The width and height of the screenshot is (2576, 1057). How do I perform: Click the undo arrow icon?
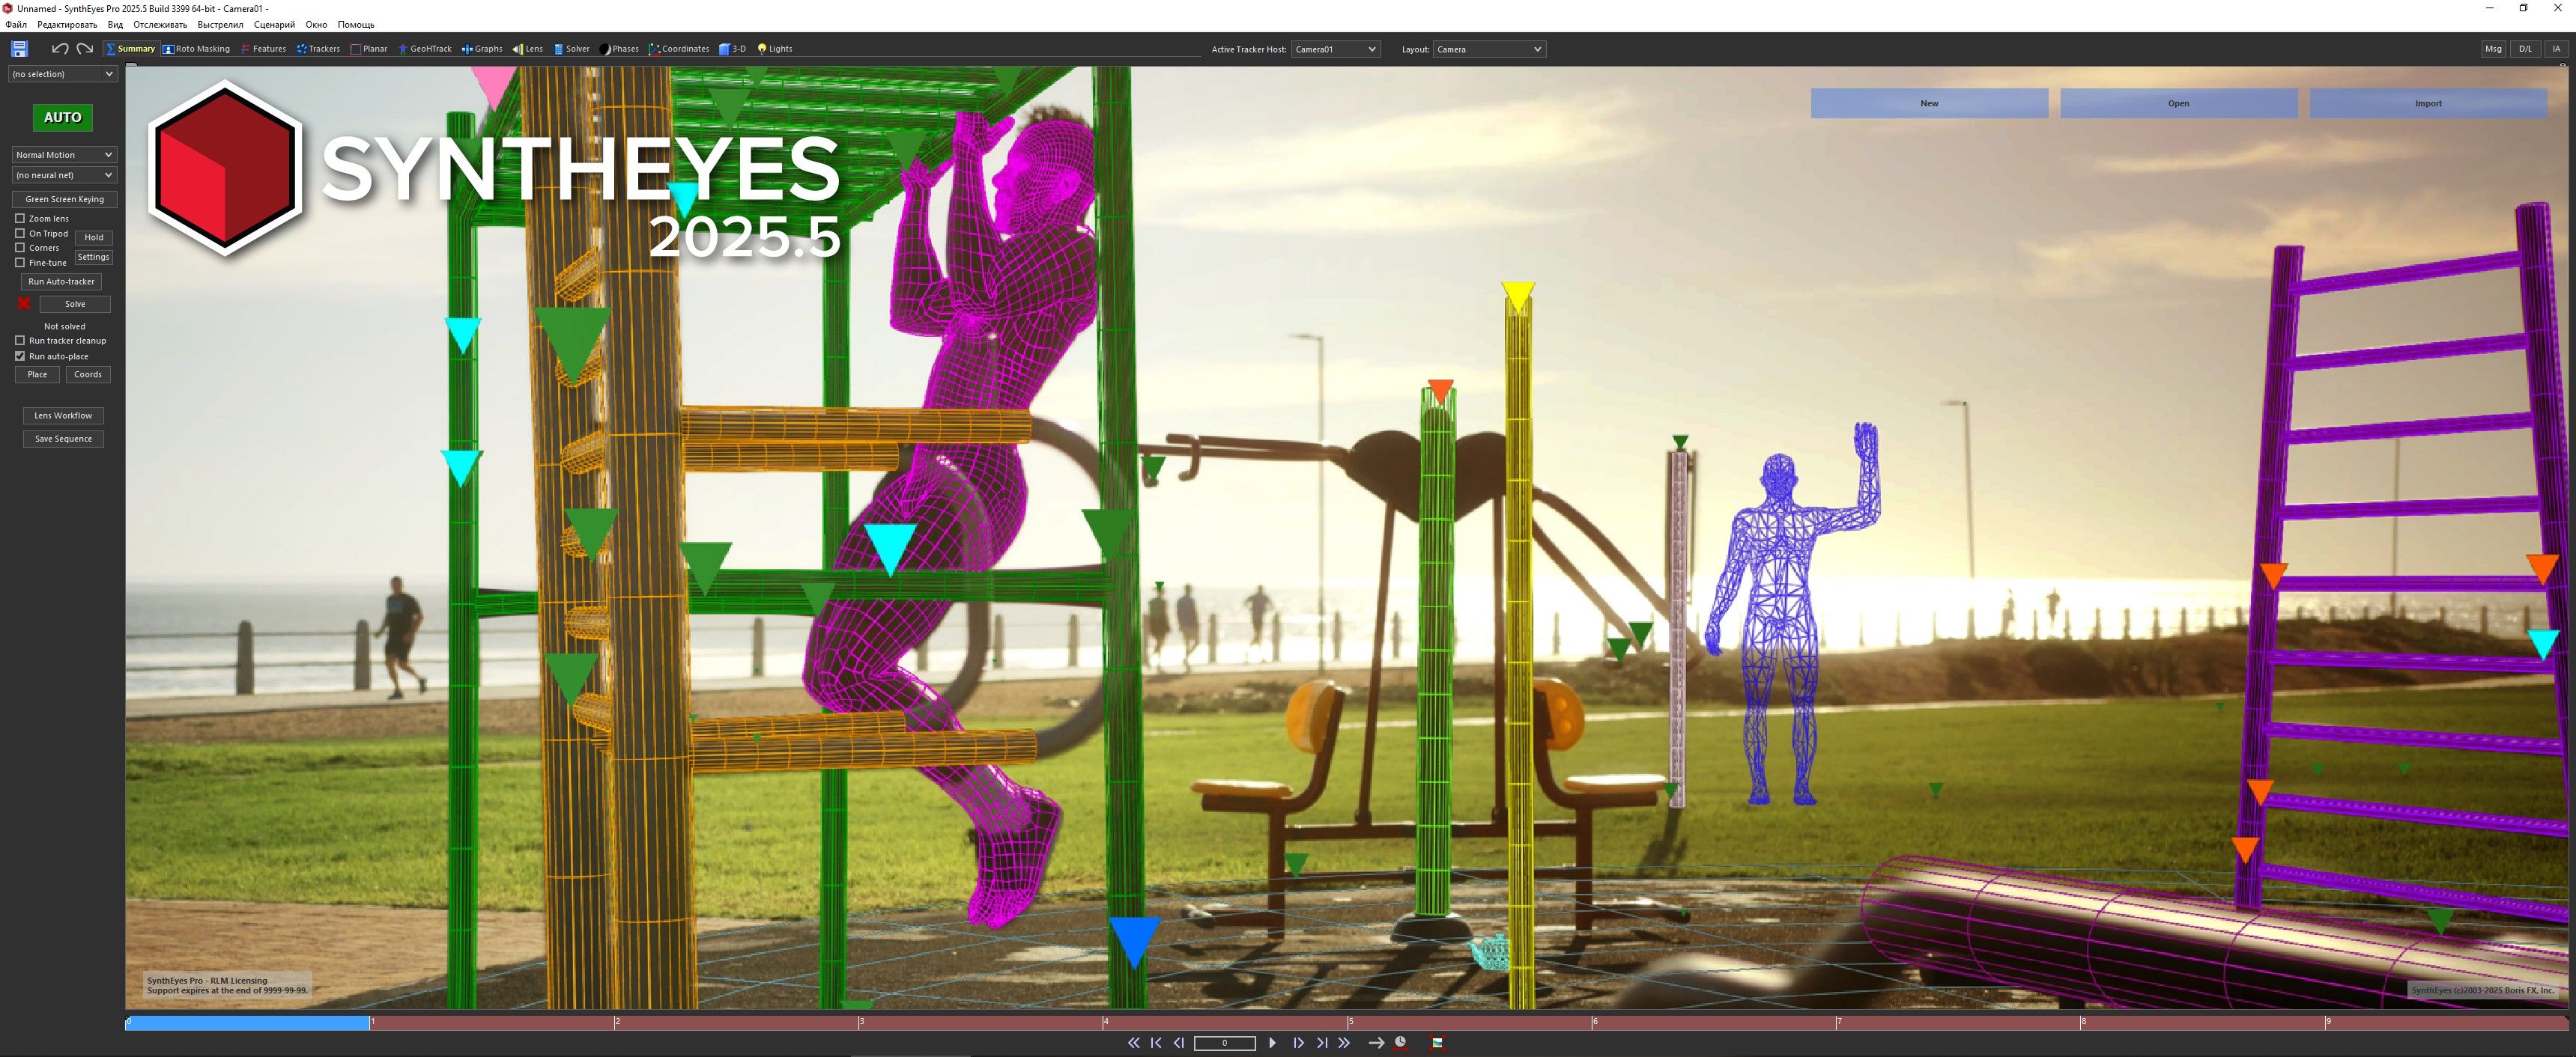coord(60,48)
